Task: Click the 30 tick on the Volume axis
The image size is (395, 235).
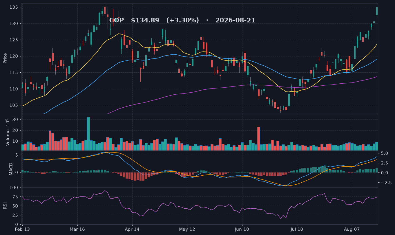Action: point(16,119)
